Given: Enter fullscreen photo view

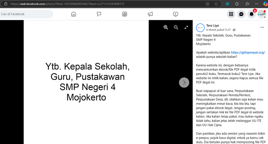Looking at the screenshot, I should (x=186, y=27).
